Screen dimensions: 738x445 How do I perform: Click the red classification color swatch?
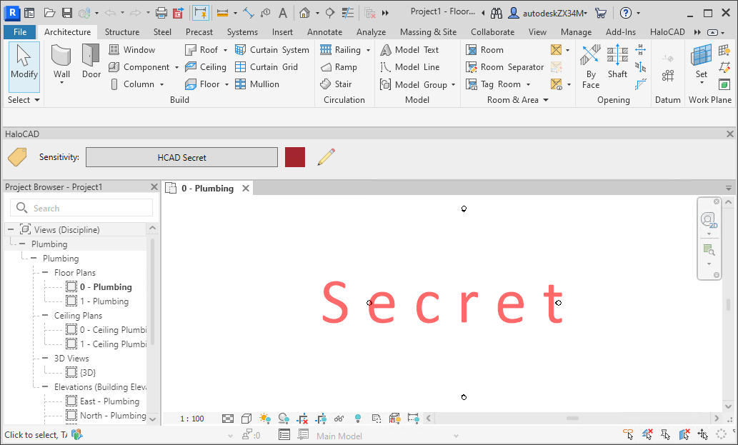point(295,157)
